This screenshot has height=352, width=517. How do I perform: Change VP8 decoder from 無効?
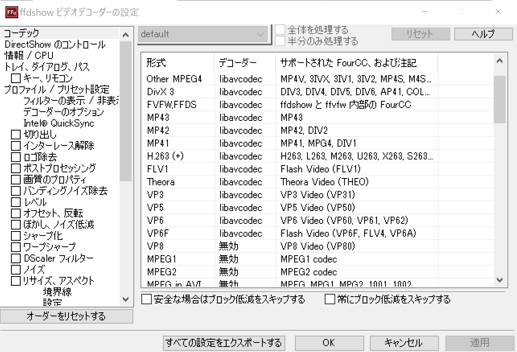coord(245,246)
